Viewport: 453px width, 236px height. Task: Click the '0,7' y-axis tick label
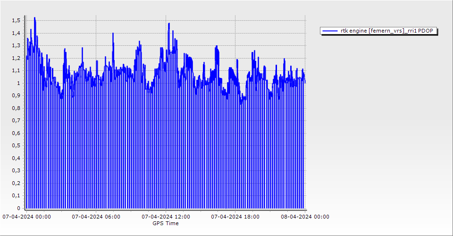(16, 120)
